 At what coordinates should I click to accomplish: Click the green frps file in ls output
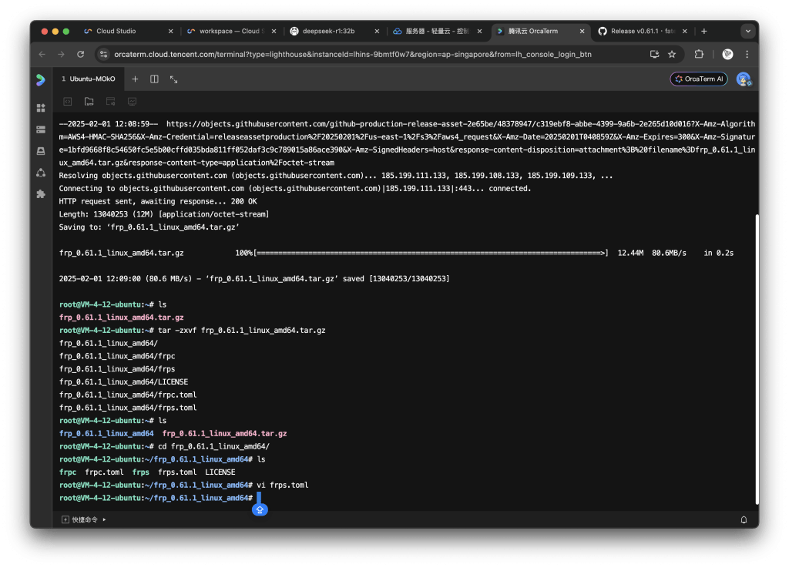(140, 472)
